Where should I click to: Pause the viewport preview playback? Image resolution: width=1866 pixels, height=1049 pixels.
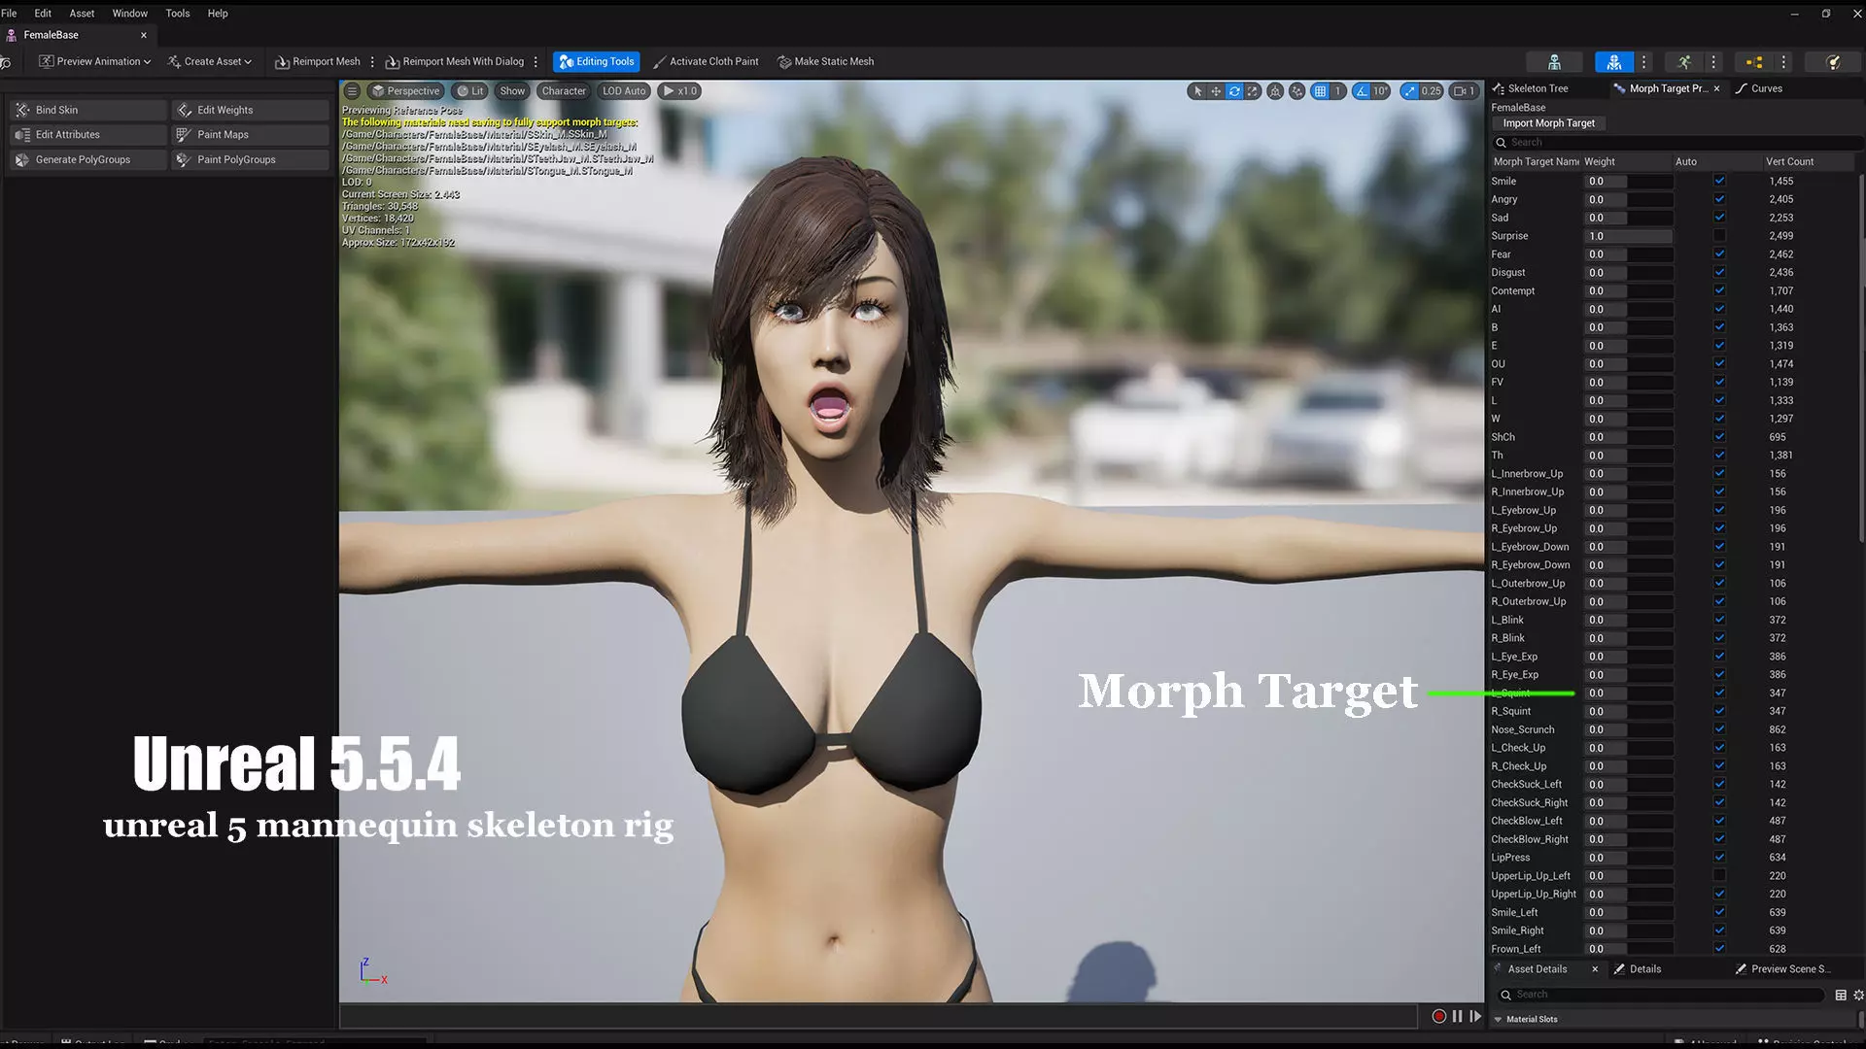pyautogui.click(x=1457, y=1016)
